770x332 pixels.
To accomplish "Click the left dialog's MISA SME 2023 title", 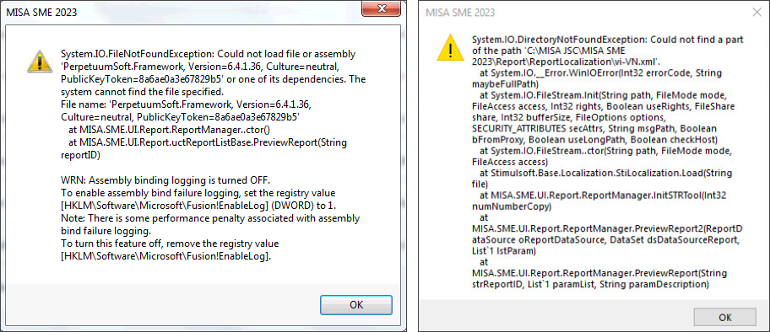I will click(x=41, y=13).
